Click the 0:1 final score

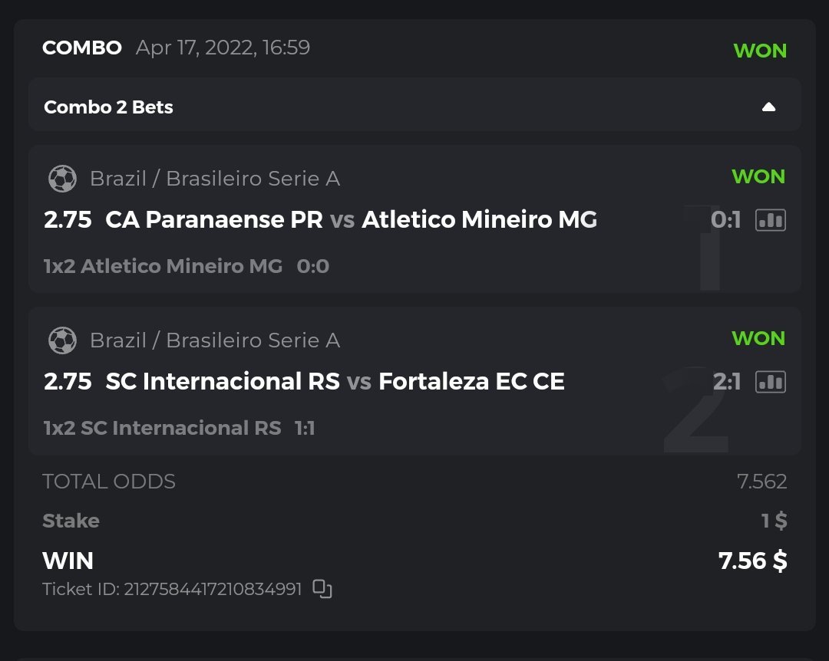[725, 220]
